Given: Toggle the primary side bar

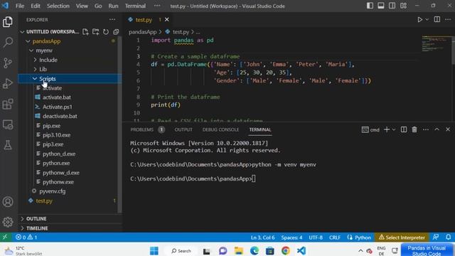Looking at the screenshot, I should (x=370, y=6).
